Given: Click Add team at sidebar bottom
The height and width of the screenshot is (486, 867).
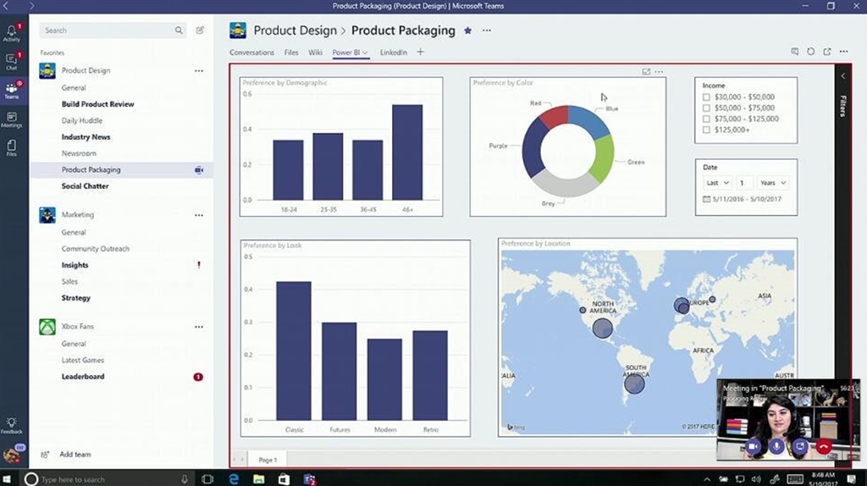Looking at the screenshot, I should pos(75,455).
